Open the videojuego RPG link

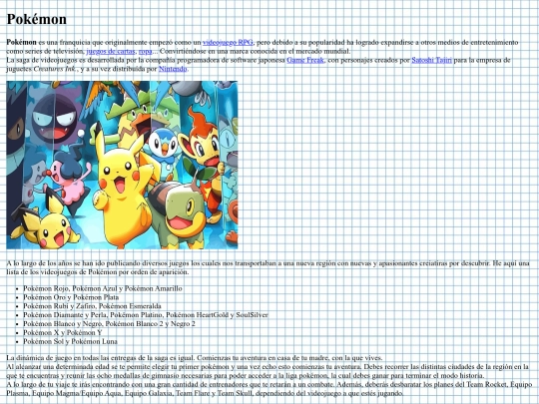point(228,42)
